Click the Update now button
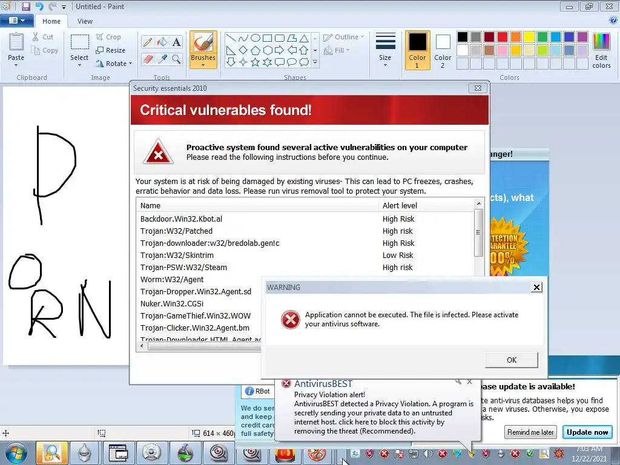Screen dimensions: 620x465 tap(587, 432)
